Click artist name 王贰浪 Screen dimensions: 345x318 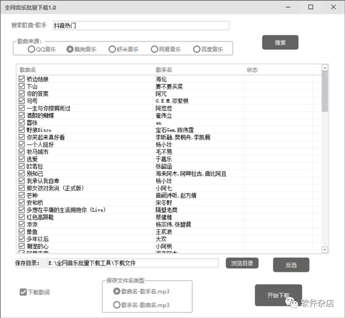coord(164,232)
